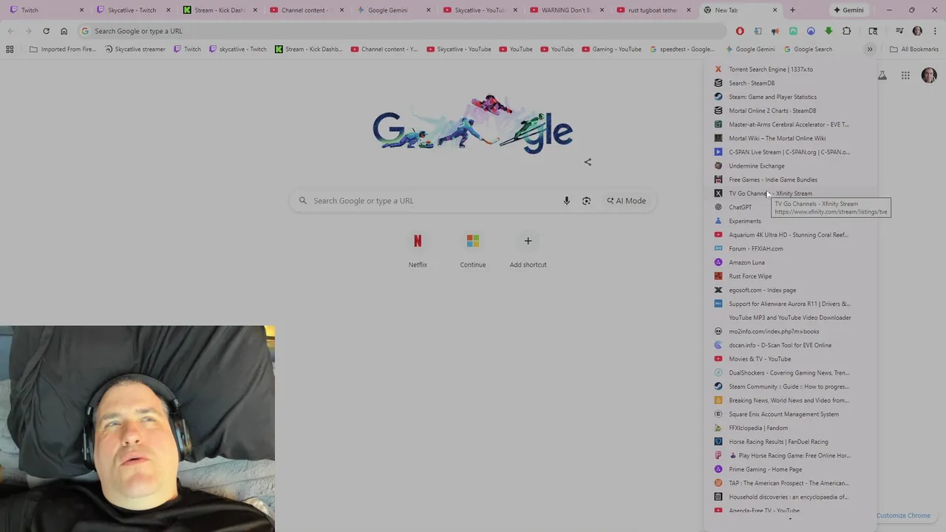
Task: Open dscan.info D-Scan Tool bookmark
Action: coord(790,345)
